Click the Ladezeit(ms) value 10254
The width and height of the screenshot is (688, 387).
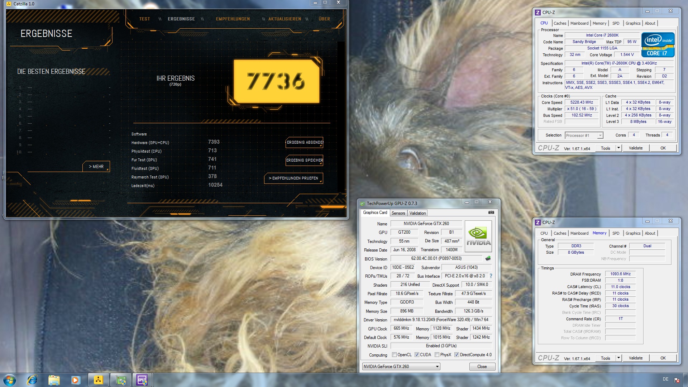(x=215, y=185)
